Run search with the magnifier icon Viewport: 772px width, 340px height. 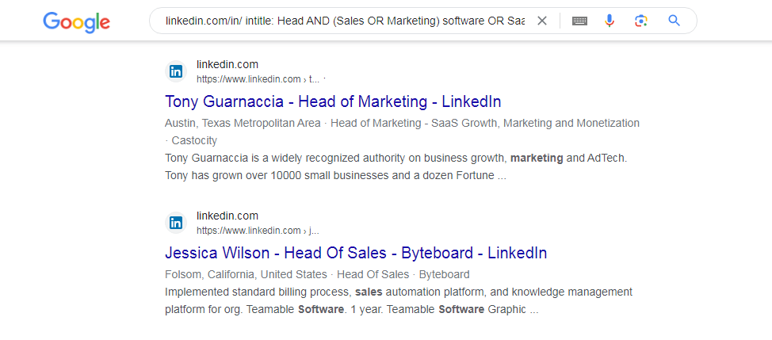pyautogui.click(x=674, y=21)
